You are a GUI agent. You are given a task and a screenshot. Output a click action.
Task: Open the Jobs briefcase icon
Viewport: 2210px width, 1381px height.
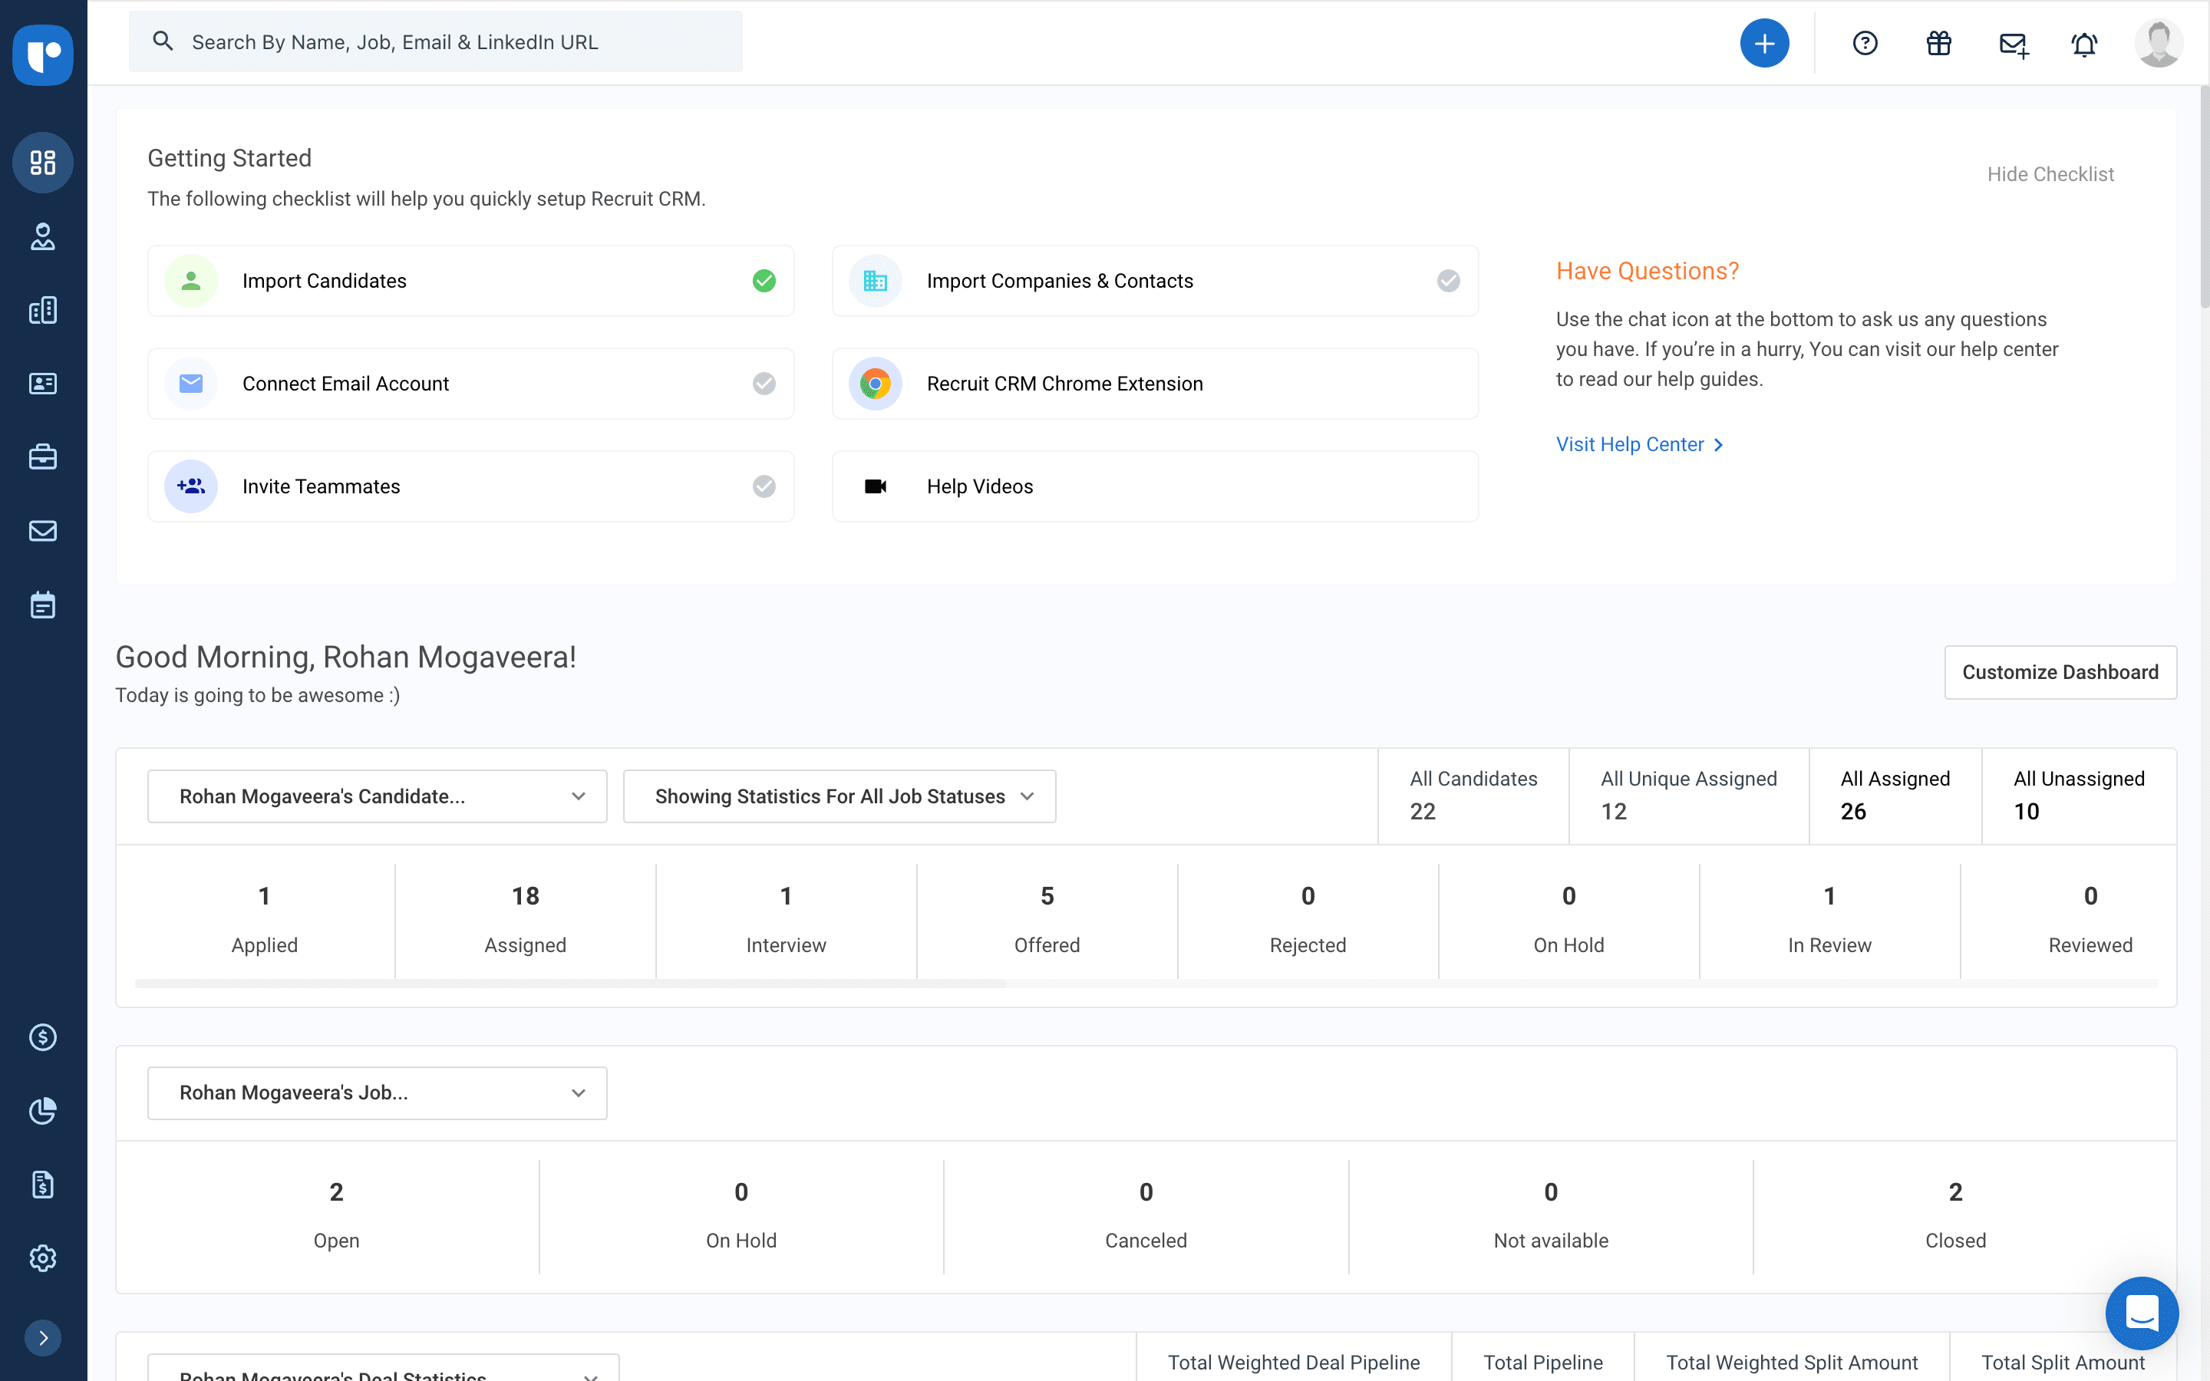point(43,456)
